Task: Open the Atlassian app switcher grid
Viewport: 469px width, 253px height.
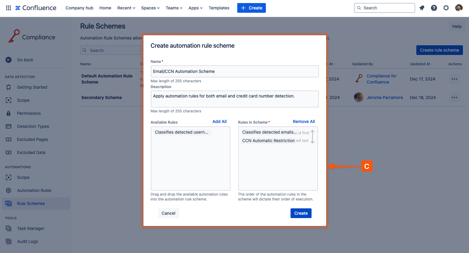Action: tap(8, 8)
